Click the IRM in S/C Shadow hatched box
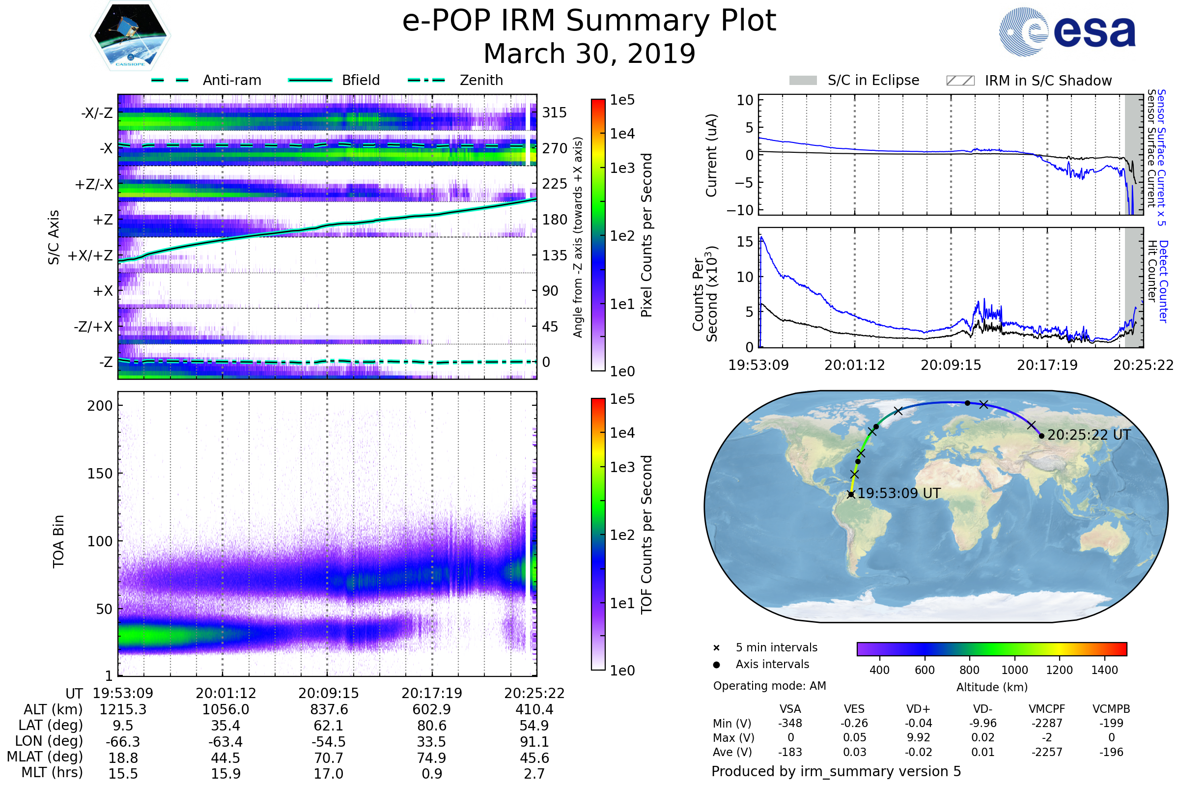 tap(960, 81)
